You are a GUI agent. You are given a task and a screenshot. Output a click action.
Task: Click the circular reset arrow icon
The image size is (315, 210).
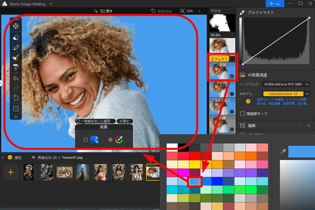pyautogui.click(x=16, y=98)
